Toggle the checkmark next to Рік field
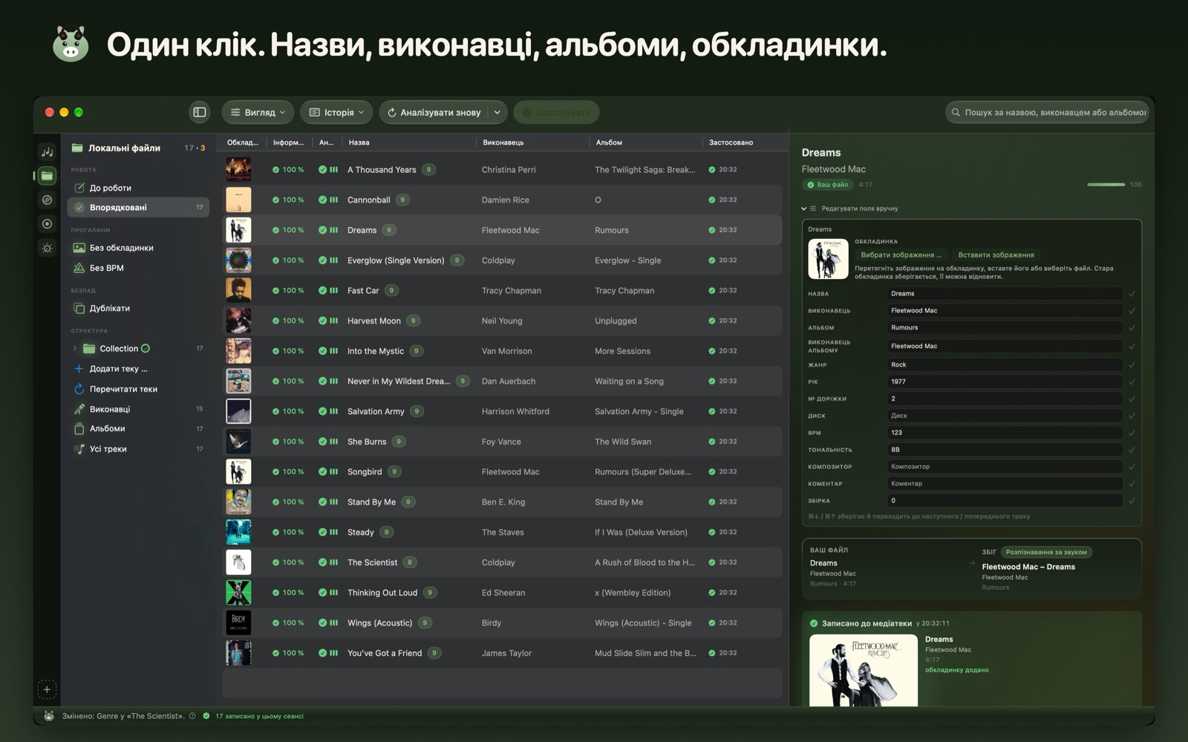1188x742 pixels. [x=1132, y=382]
